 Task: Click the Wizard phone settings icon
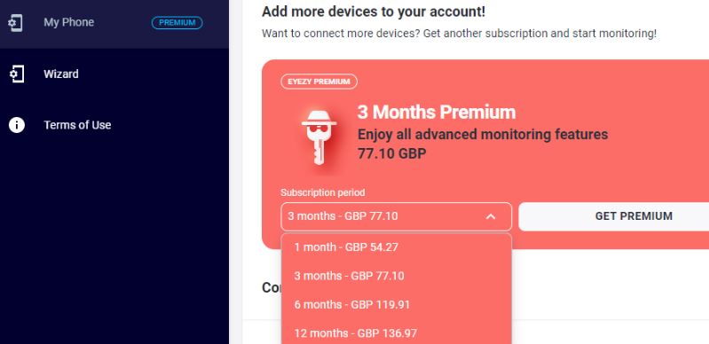16,74
